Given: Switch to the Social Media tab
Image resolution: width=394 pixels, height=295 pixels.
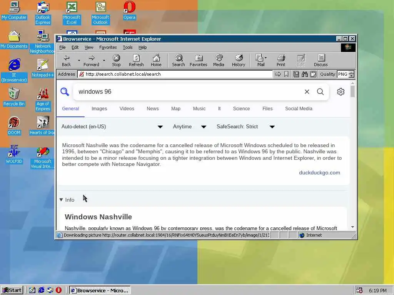Looking at the screenshot, I should coord(299,109).
